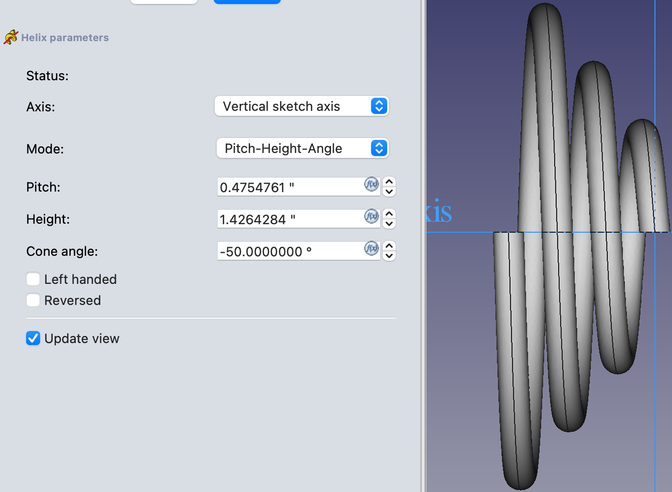Increase the Pitch value with its up arrow
The width and height of the screenshot is (672, 492).
[389, 181]
